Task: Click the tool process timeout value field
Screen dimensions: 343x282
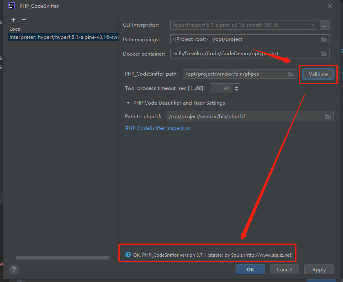Action: click(x=221, y=88)
